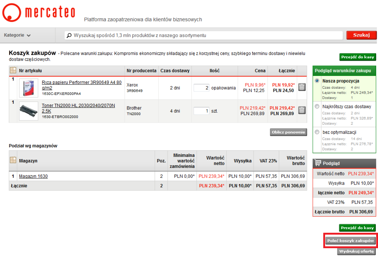Click the Czas dostawy column header

175,70
